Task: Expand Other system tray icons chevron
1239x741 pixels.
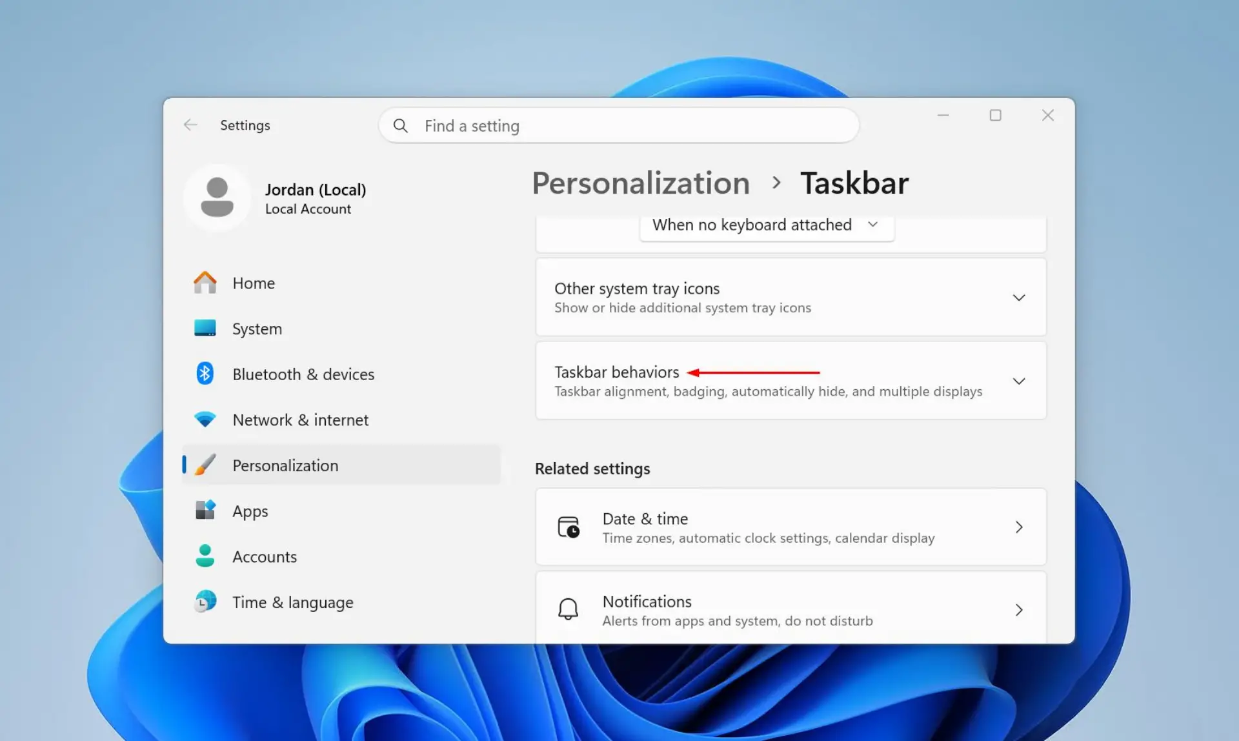Action: coord(1019,298)
